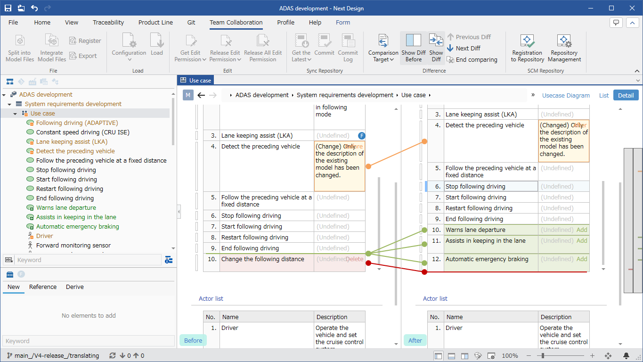Click the Register ribbon command
Image resolution: width=643 pixels, height=362 pixels.
pyautogui.click(x=85, y=41)
